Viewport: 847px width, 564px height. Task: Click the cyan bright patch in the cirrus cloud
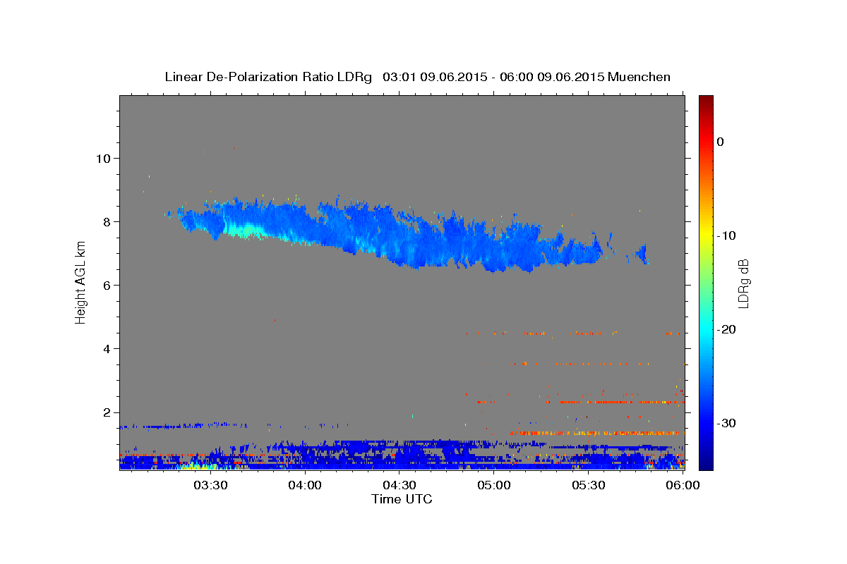pyautogui.click(x=244, y=230)
